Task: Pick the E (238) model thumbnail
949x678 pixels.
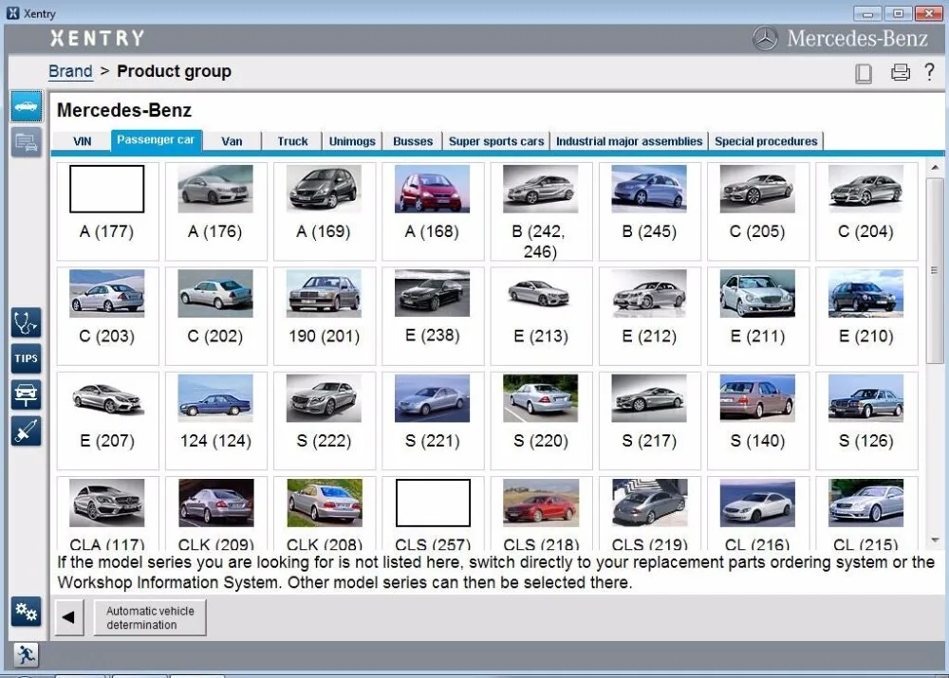Action: [x=432, y=293]
